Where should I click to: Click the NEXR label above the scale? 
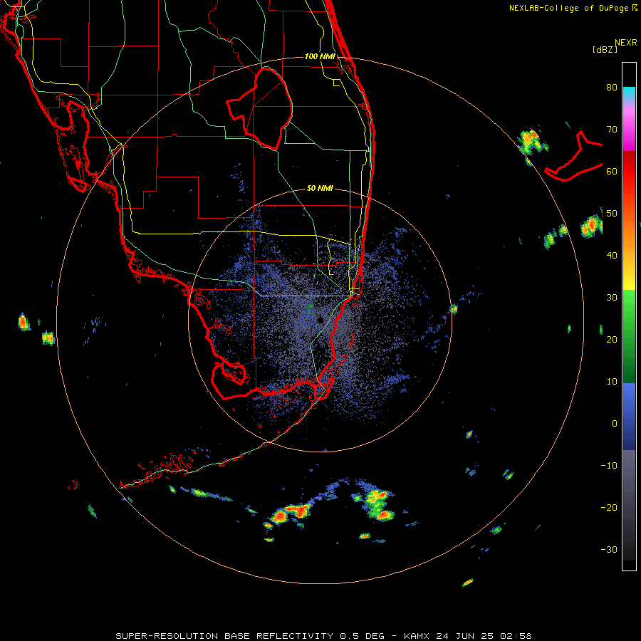click(625, 43)
